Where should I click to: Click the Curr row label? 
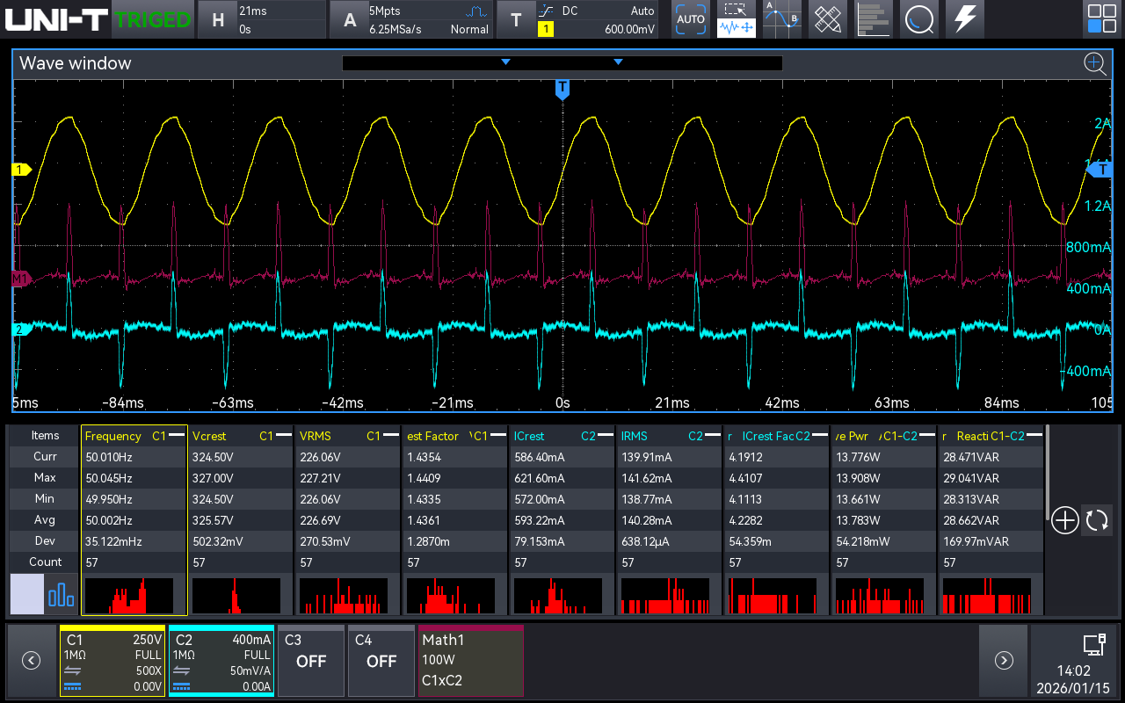(x=45, y=456)
